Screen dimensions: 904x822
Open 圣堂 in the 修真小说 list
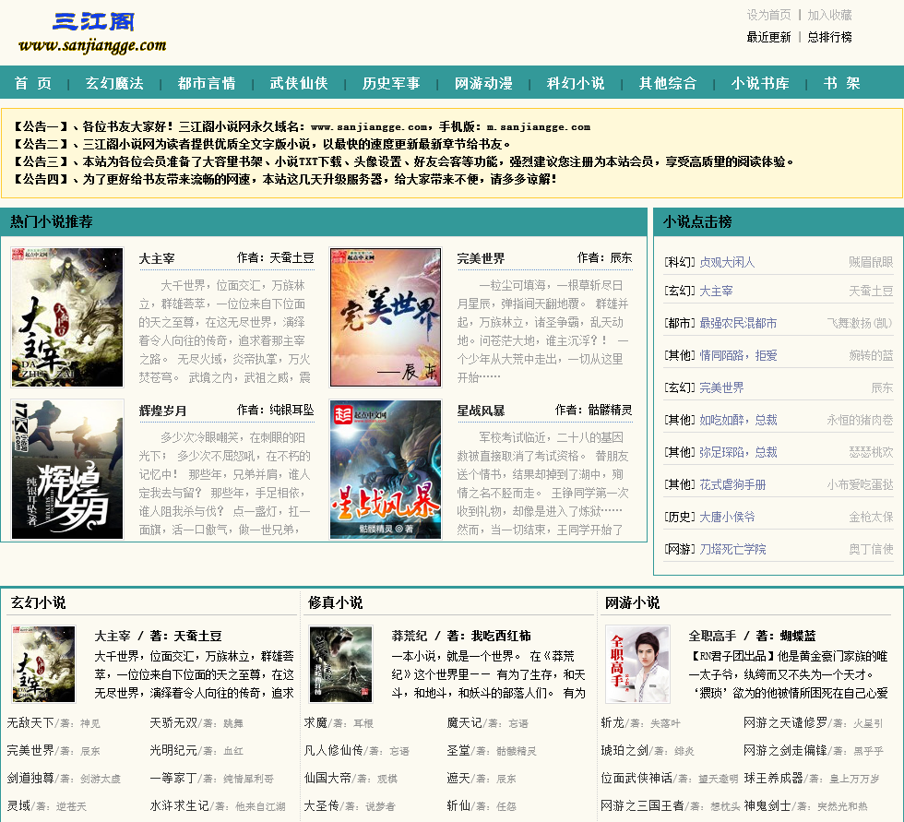458,750
